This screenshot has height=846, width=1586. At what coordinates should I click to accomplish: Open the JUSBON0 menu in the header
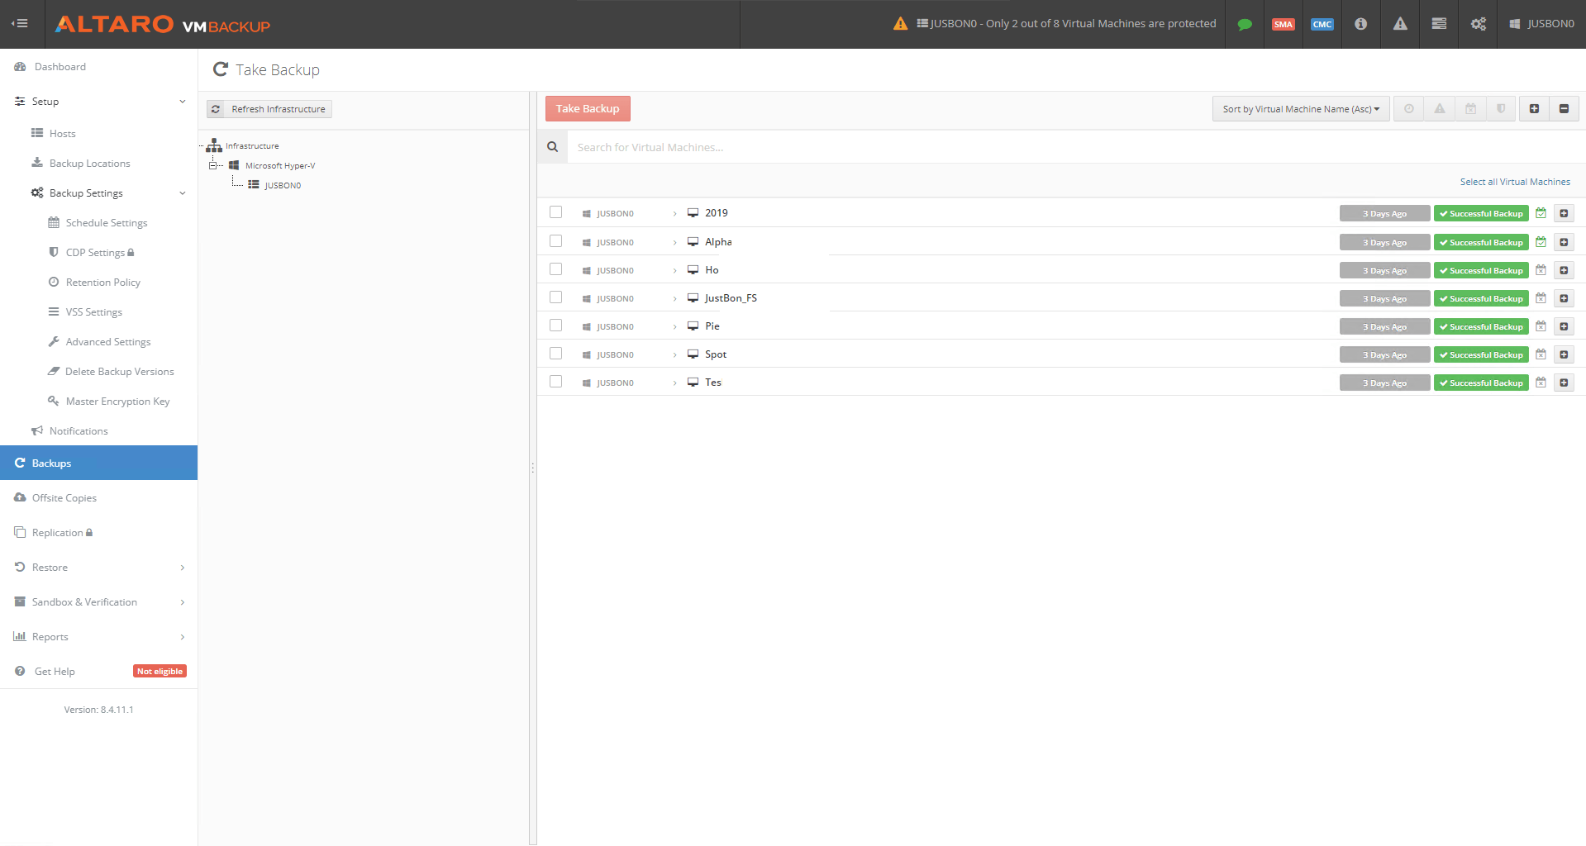[x=1542, y=24]
